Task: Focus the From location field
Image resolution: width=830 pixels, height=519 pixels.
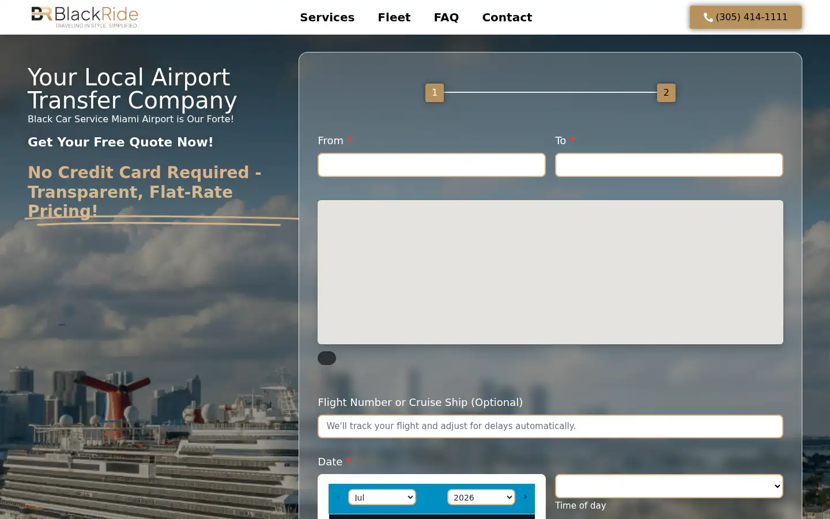Action: tap(432, 165)
